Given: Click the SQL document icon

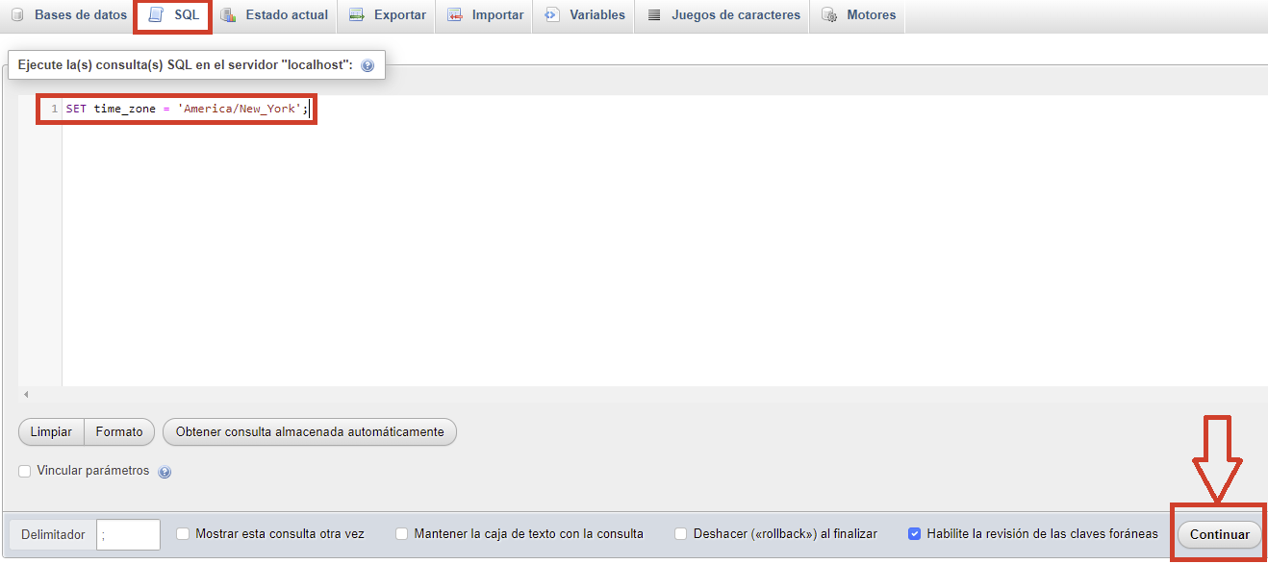Looking at the screenshot, I should 156,15.
